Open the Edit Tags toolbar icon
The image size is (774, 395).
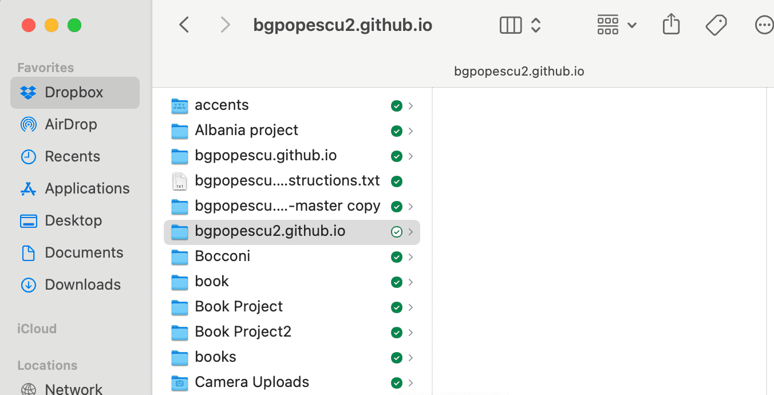pos(716,25)
